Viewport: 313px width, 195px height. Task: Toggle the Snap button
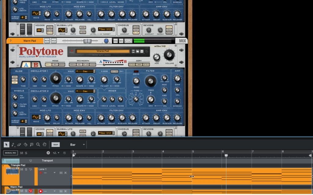coord(56,145)
